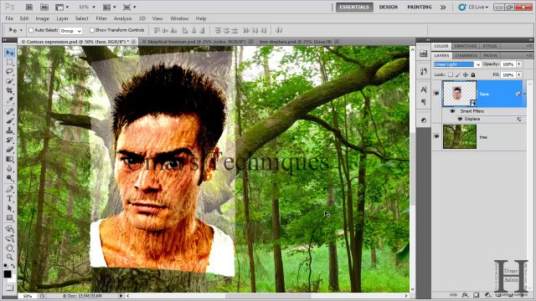Toggle Displace filter visibility eye
The width and height of the screenshot is (536, 301).
point(460,119)
